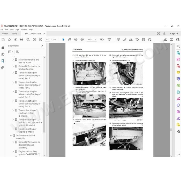Close the Bookmarks panel
181x181 pixels.
pos(42,46)
